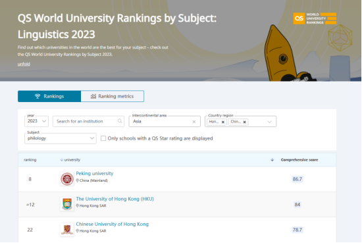Open Chinese University of Hong Kong link
This screenshot has height=243, width=362.
(x=112, y=224)
